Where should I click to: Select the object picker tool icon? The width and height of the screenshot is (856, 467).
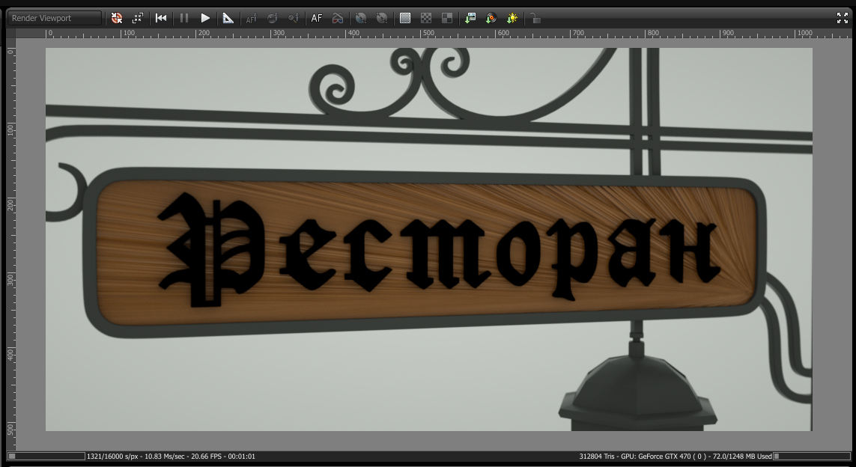294,18
